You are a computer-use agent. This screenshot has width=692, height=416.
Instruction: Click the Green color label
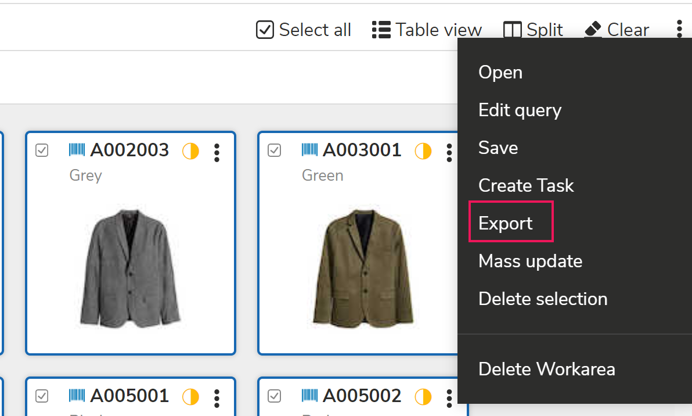coord(323,175)
